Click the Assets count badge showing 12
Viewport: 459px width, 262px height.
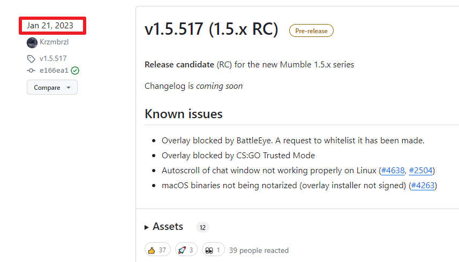202,227
